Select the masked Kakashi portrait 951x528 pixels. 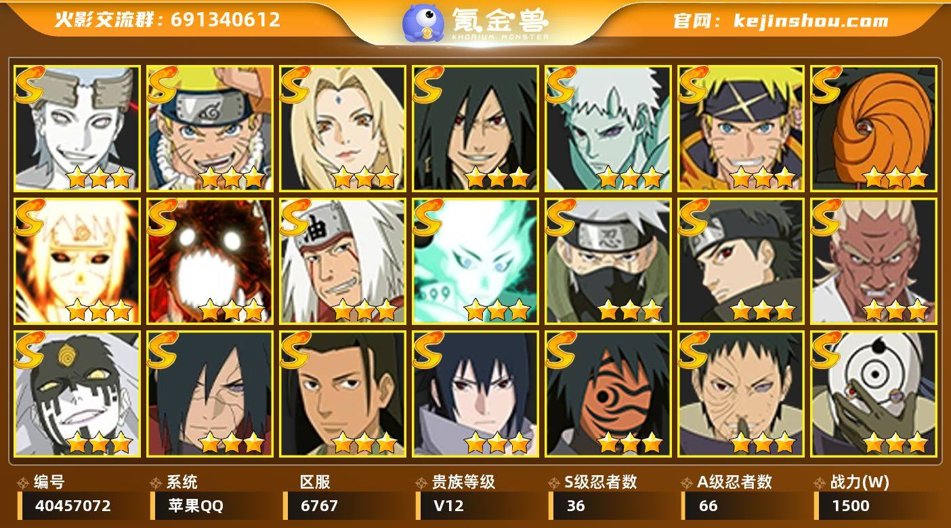point(608,261)
